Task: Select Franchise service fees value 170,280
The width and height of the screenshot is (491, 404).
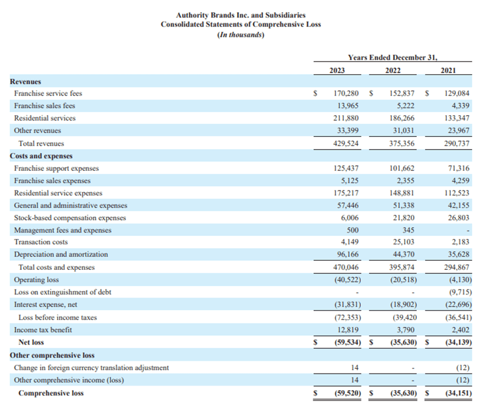Action: click(x=346, y=93)
